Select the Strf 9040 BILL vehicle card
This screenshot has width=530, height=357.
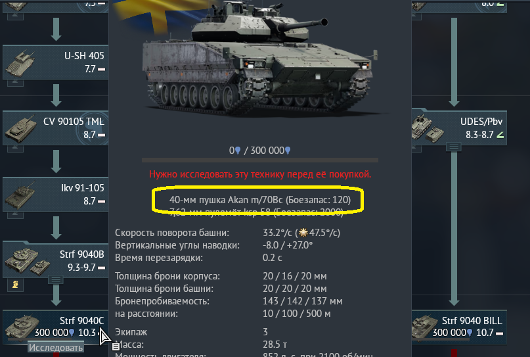pyautogui.click(x=459, y=327)
